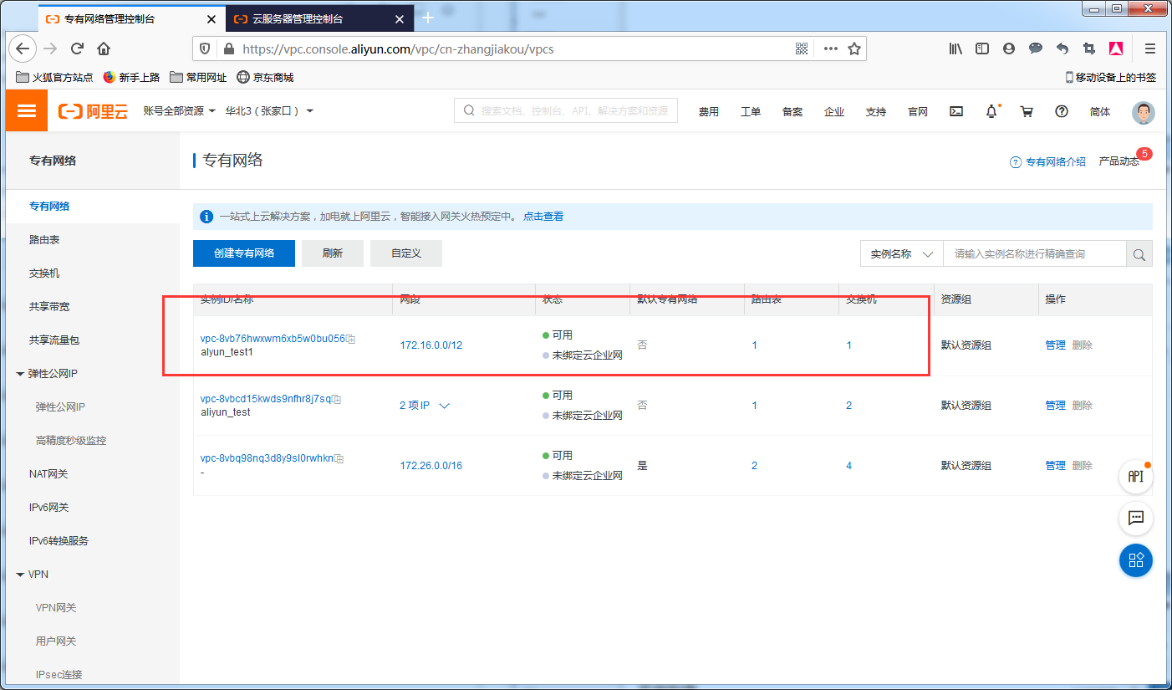Viewport: 1172px width, 690px height.
Task: Open 管理 for alyun_test1
Action: (x=1055, y=345)
